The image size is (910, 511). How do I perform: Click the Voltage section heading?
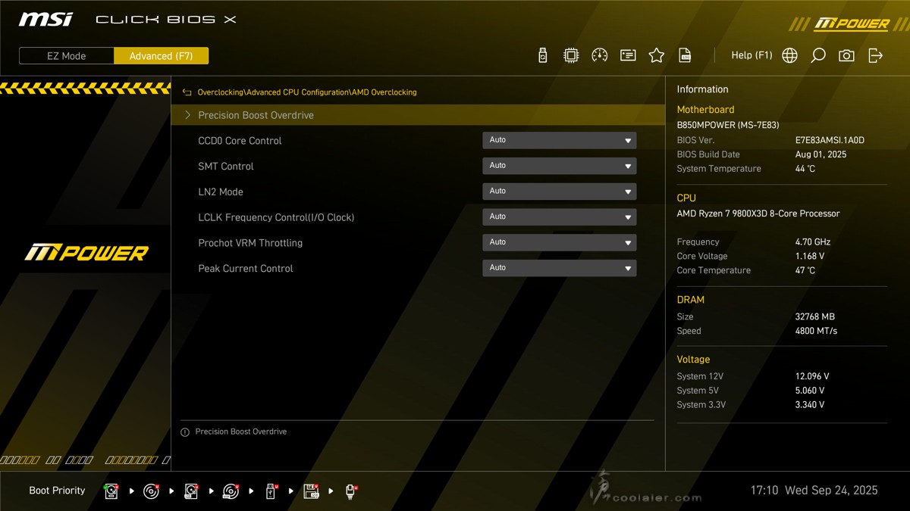[693, 360]
